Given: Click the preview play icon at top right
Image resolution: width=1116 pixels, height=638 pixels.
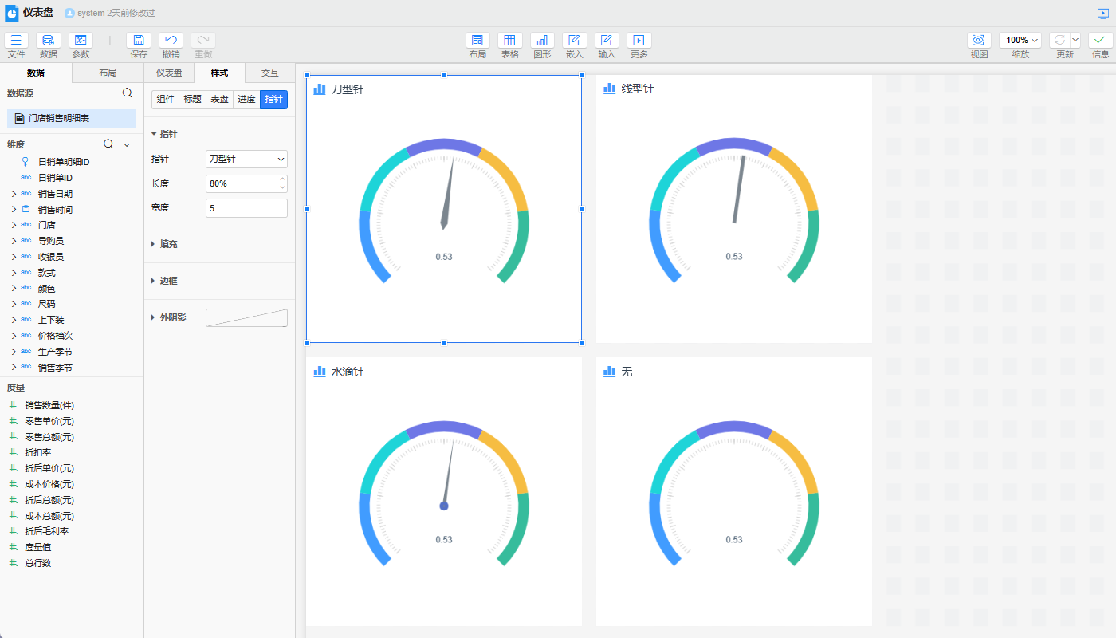Looking at the screenshot, I should coord(1102,13).
